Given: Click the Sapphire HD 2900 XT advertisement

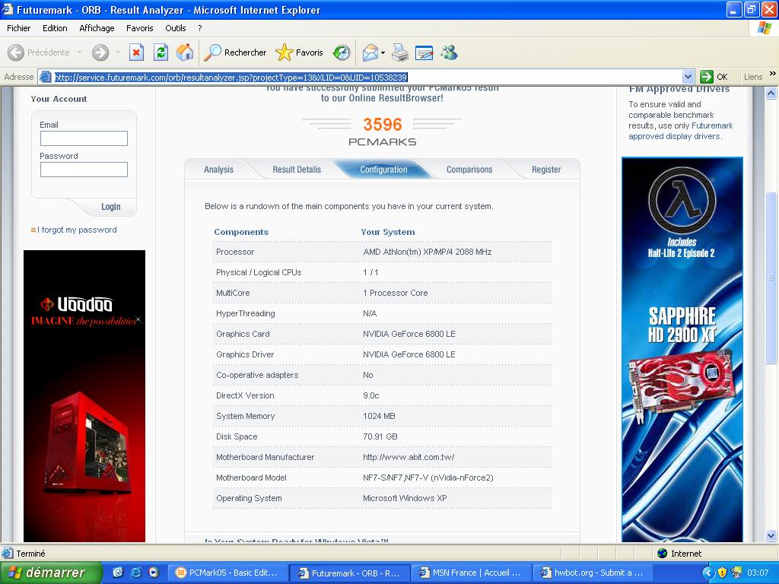Looking at the screenshot, I should pyautogui.click(x=682, y=350).
